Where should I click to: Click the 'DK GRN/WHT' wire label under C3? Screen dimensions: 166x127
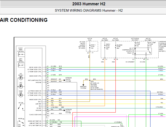(x=130, y=62)
